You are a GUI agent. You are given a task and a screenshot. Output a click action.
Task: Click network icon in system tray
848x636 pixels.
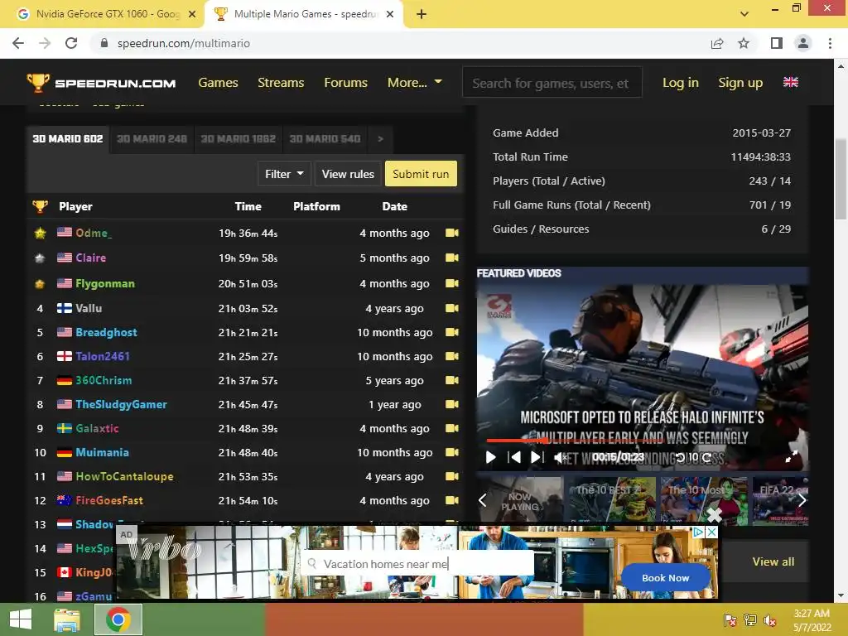750,620
